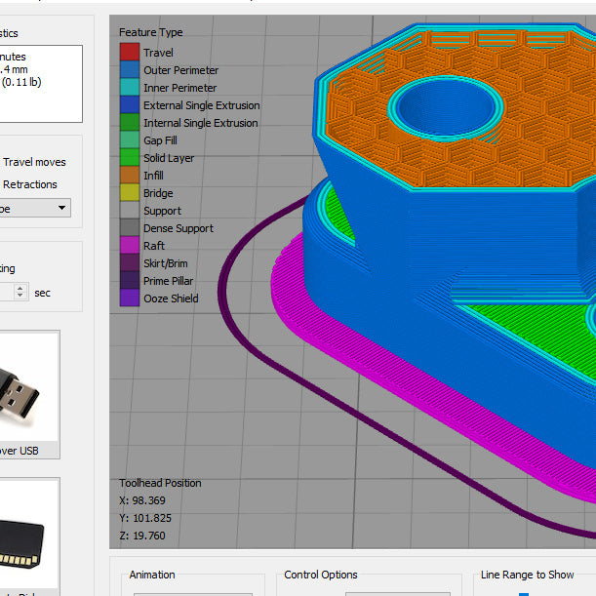596x596 pixels.
Task: Click the up arrow of the seconds spinner
Action: (x=20, y=288)
